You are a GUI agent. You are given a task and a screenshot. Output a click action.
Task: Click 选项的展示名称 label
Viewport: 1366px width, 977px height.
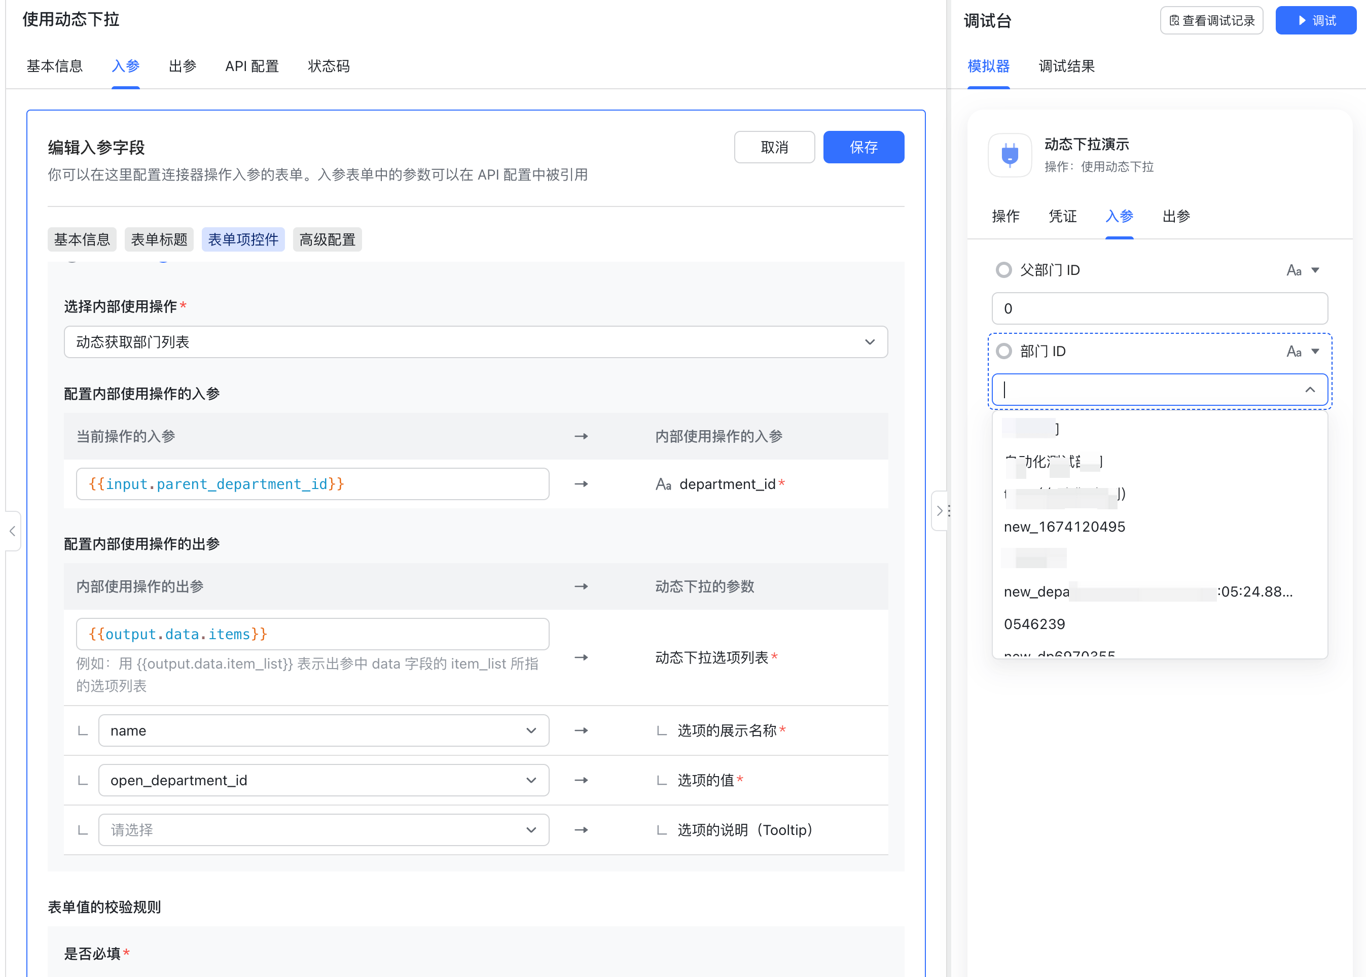tap(727, 730)
